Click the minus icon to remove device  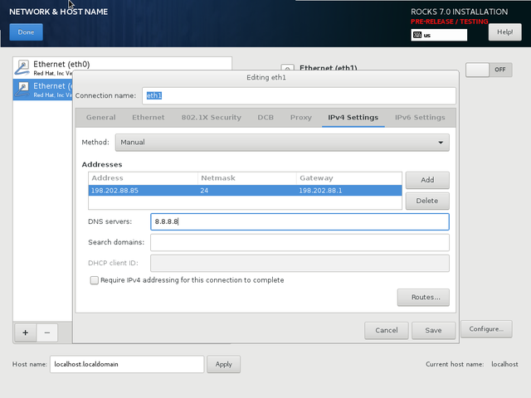coord(46,332)
